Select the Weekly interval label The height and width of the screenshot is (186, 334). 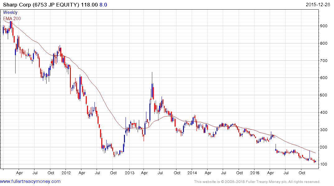[x=10, y=12]
